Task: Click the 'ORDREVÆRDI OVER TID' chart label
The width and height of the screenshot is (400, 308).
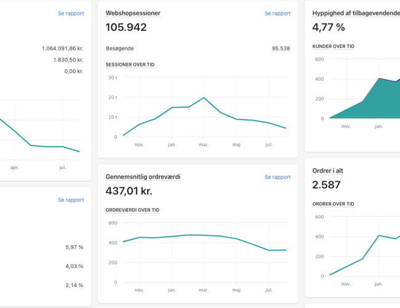Action: click(132, 210)
